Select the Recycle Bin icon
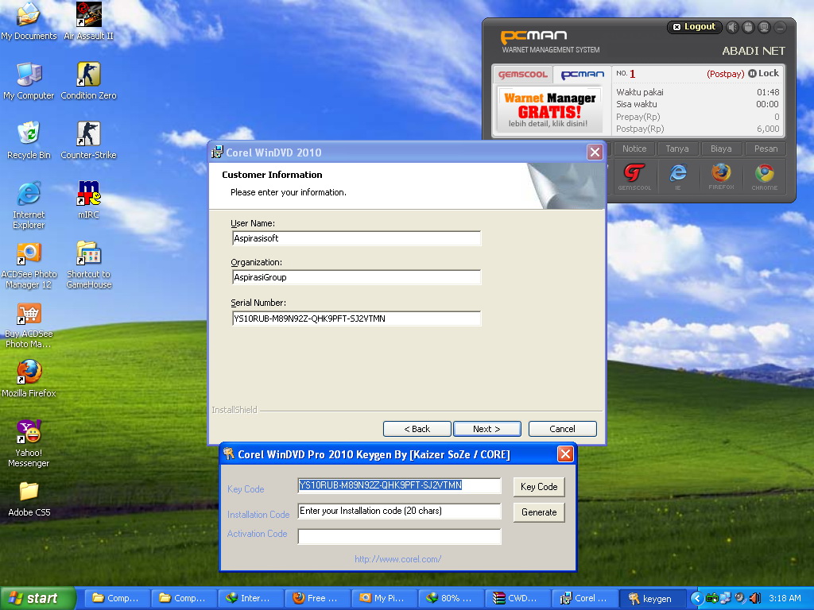814x610 pixels. tap(29, 140)
